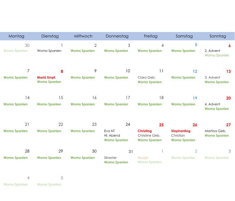This screenshot has height=201, width=235.
Task: Click the Sonntag column header
Action: tap(218, 36)
